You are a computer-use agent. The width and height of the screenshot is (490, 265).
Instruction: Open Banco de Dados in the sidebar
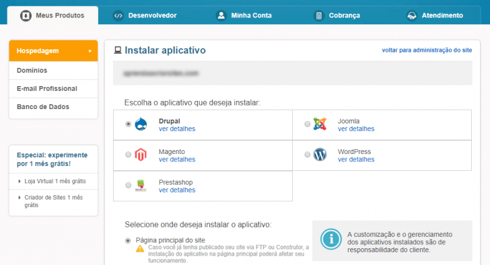coord(53,107)
